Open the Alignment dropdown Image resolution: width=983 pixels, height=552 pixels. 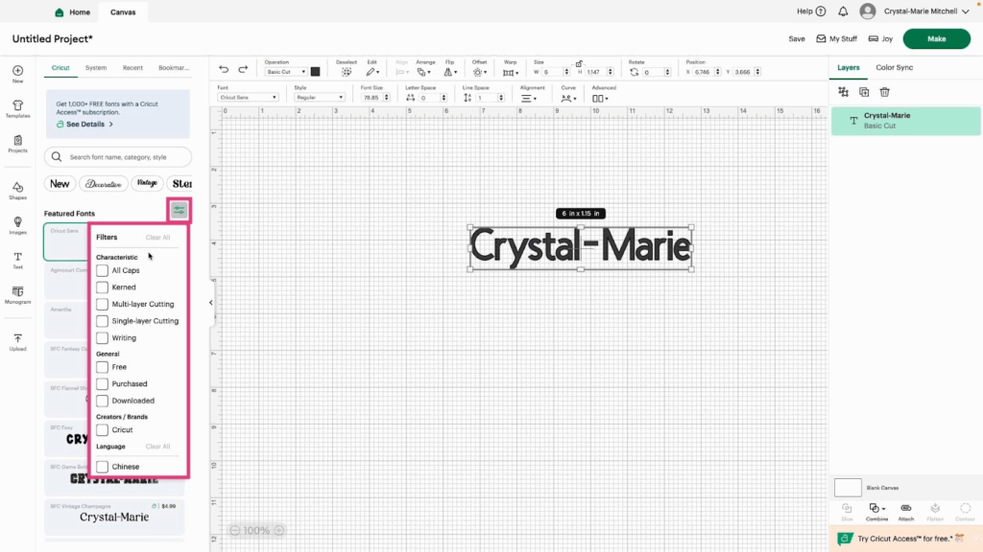click(529, 99)
